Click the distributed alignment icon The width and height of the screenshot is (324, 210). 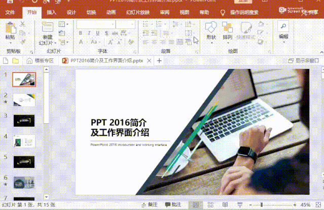pos(180,42)
